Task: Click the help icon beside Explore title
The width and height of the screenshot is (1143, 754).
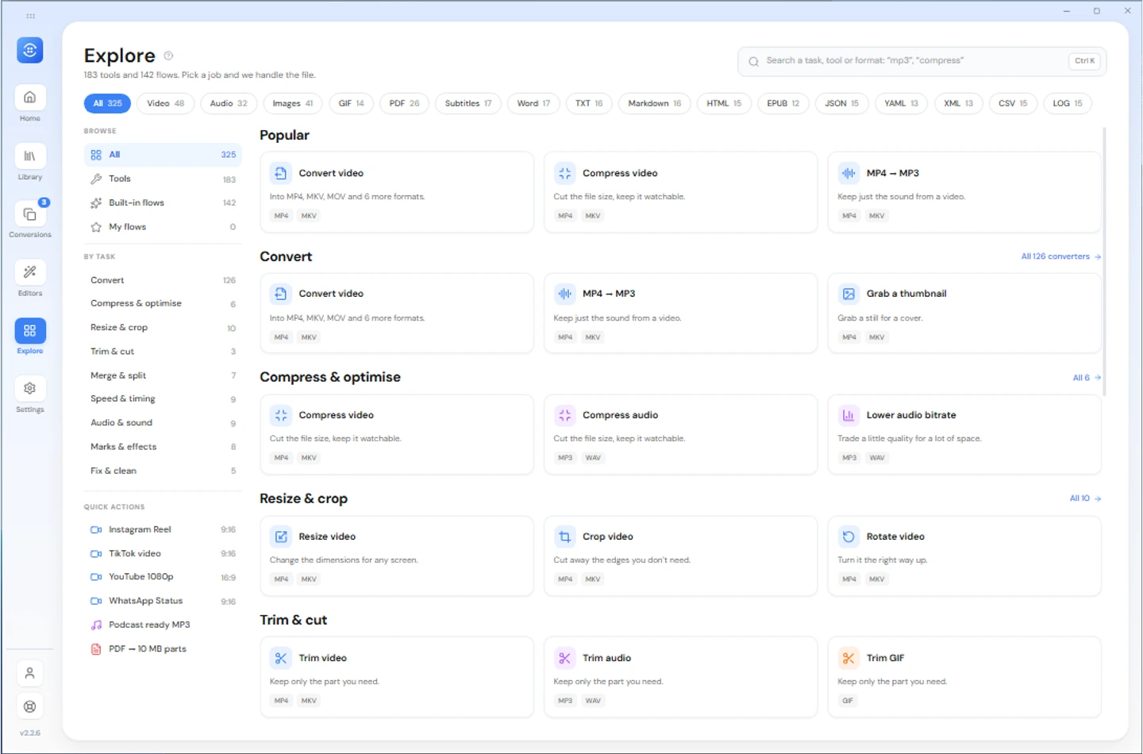Action: point(168,56)
